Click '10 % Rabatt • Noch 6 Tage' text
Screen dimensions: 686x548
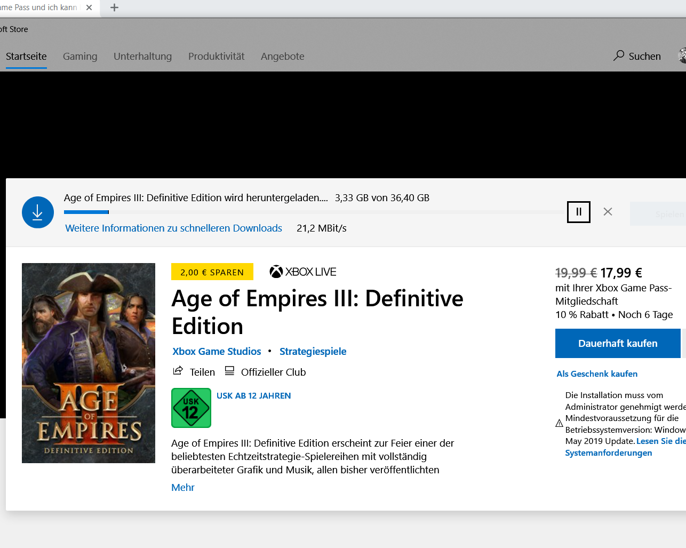pyautogui.click(x=614, y=314)
